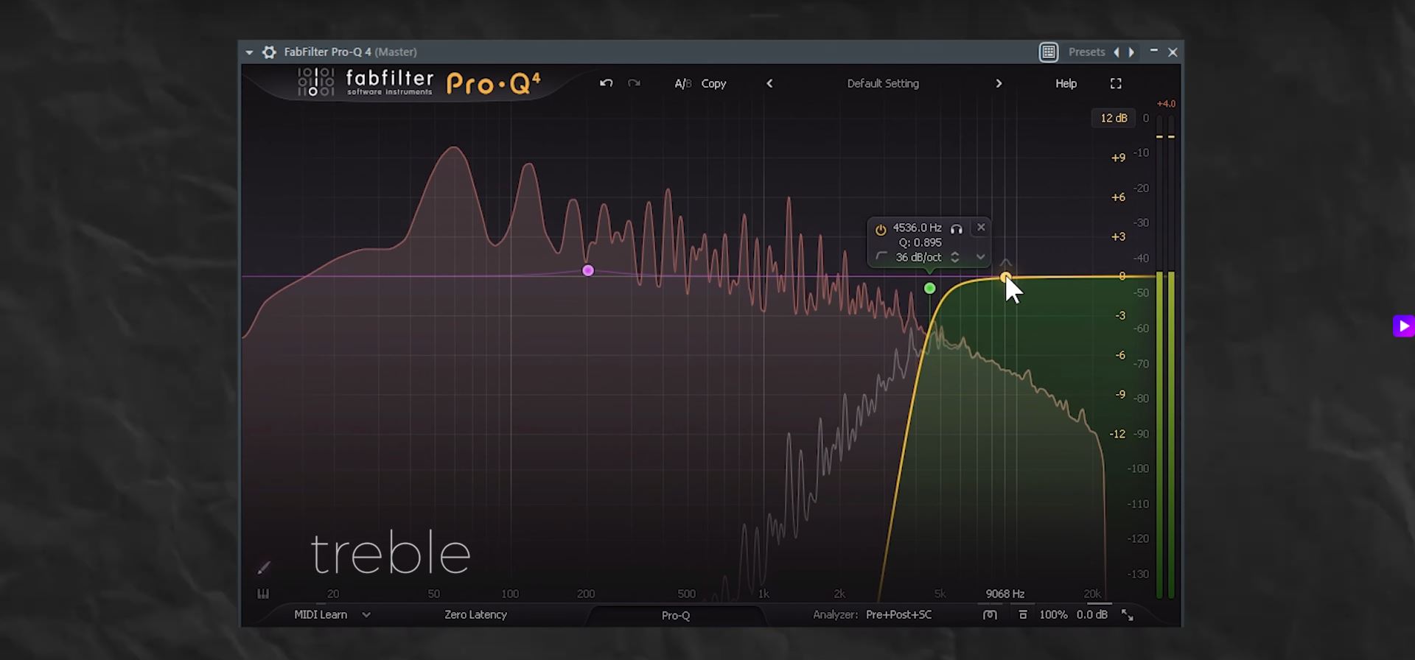Adjust the 100% gain scale
1415x660 pixels.
click(1053, 614)
